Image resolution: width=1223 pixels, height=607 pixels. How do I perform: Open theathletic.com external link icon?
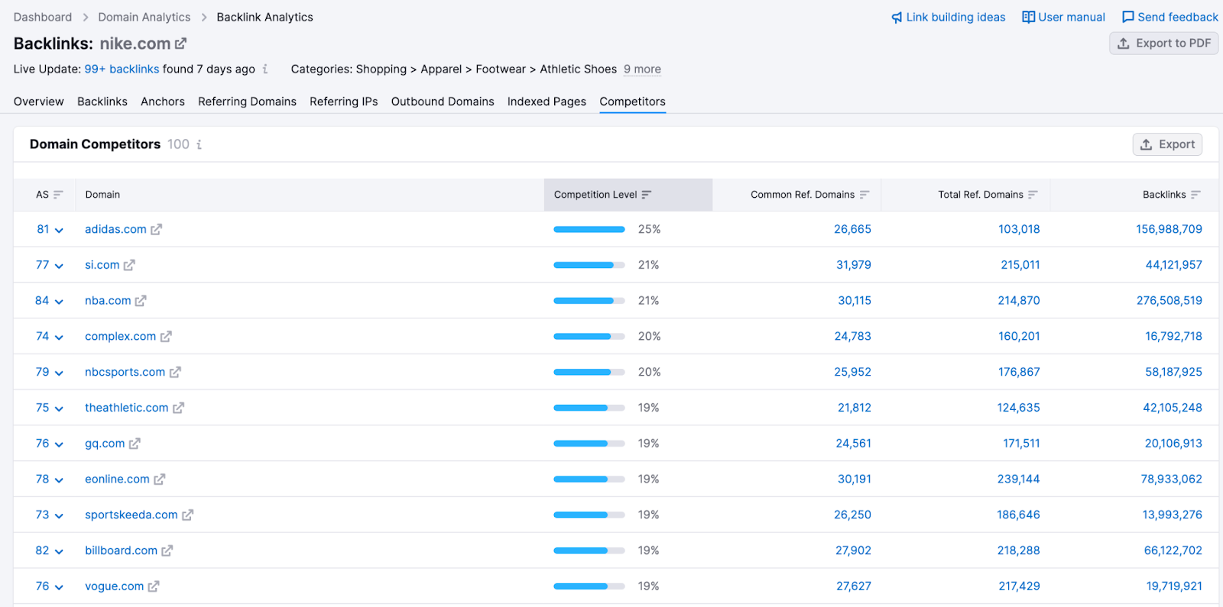(x=178, y=408)
